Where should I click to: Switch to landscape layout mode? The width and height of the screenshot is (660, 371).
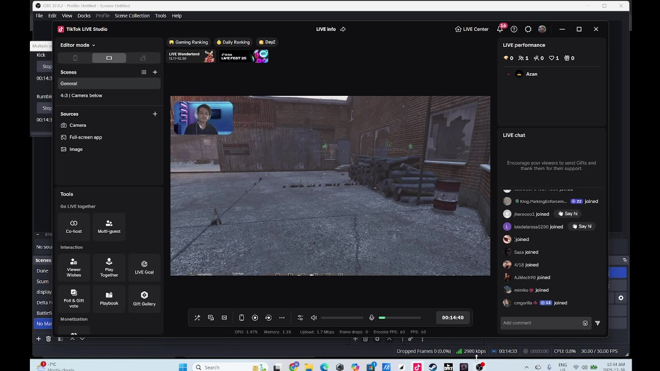pos(109,58)
